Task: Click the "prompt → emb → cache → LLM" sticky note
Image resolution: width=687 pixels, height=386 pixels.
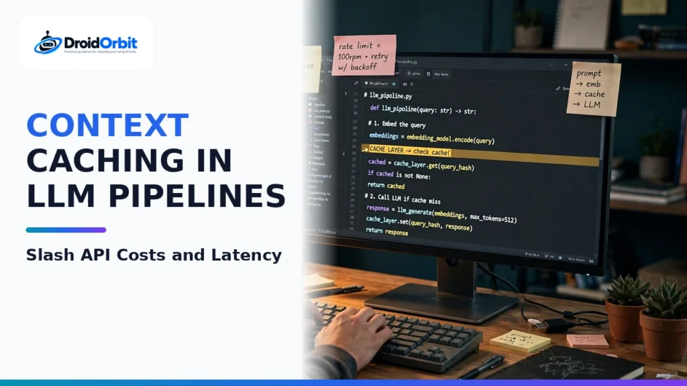Action: [x=593, y=89]
